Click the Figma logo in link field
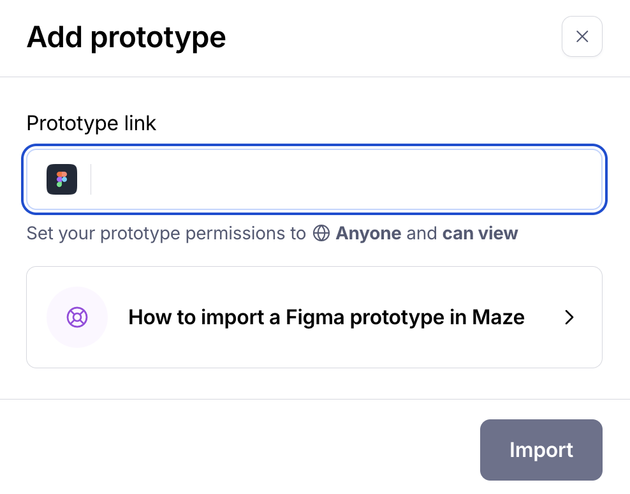The image size is (630, 494). [x=62, y=179]
